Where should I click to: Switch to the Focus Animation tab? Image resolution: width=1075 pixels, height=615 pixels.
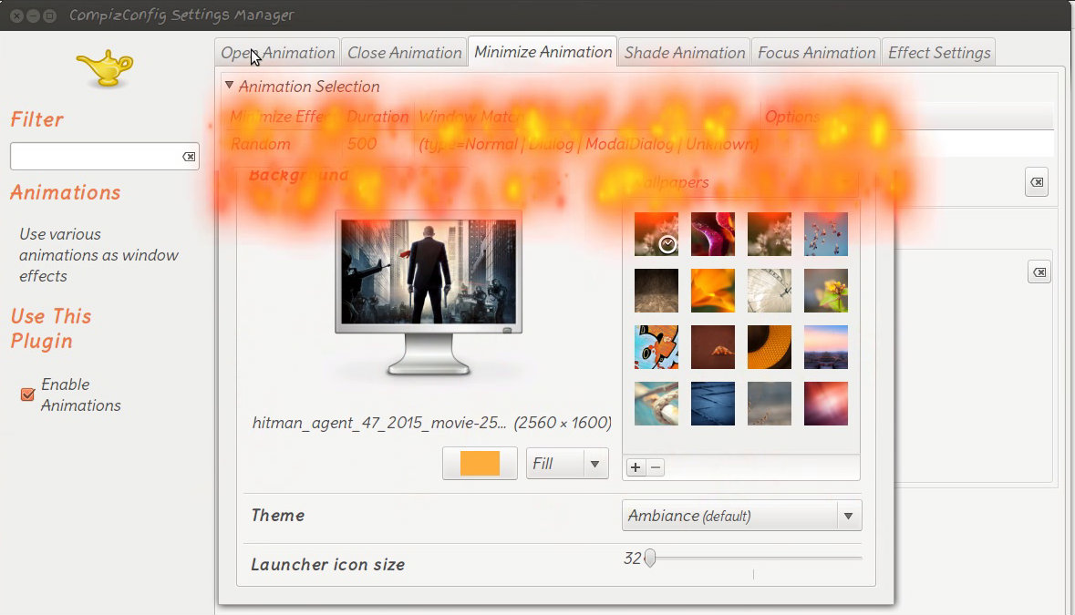[x=816, y=52]
